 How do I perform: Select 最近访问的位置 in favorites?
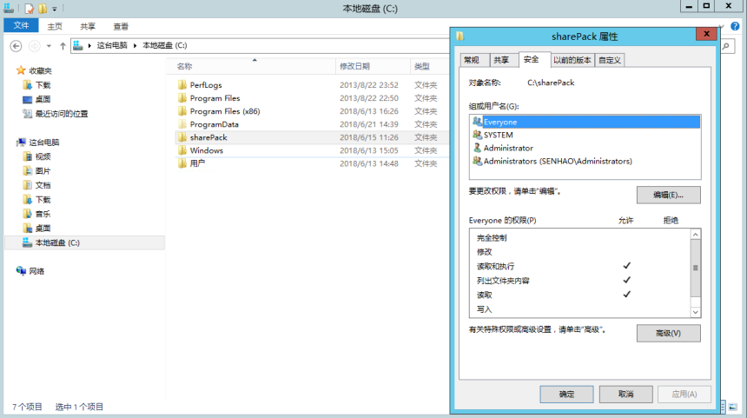click(61, 114)
